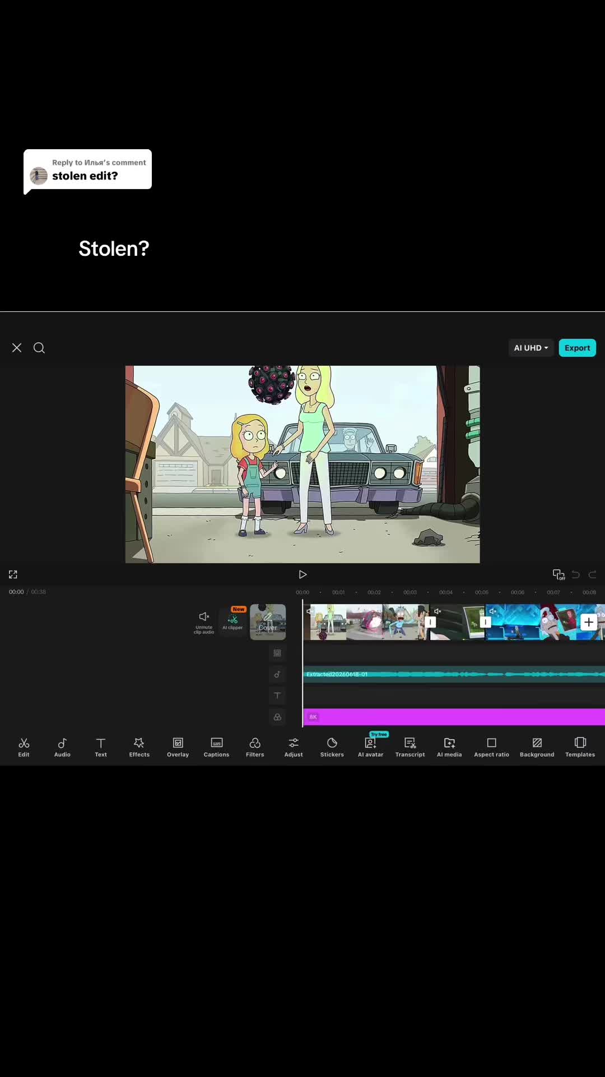Open the Audio tool

[62, 747]
